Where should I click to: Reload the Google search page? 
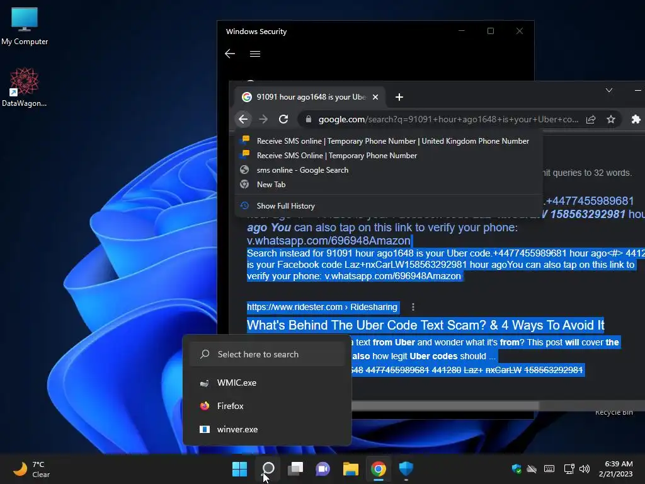tap(283, 119)
